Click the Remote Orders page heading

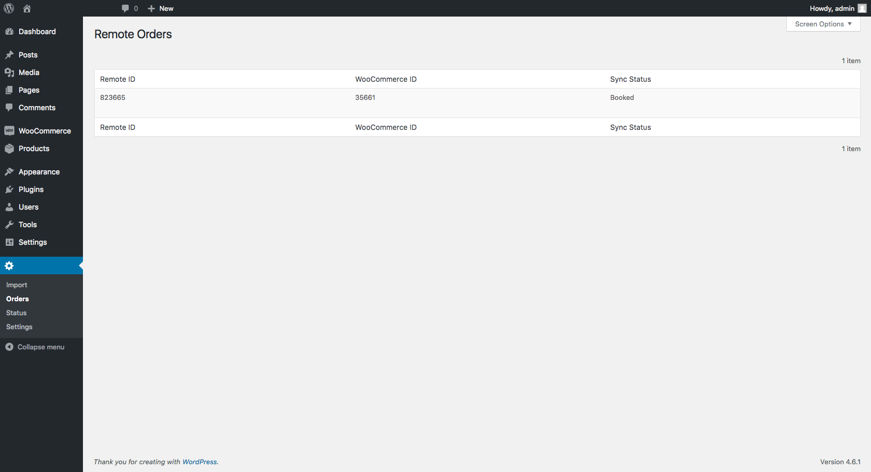tap(133, 34)
